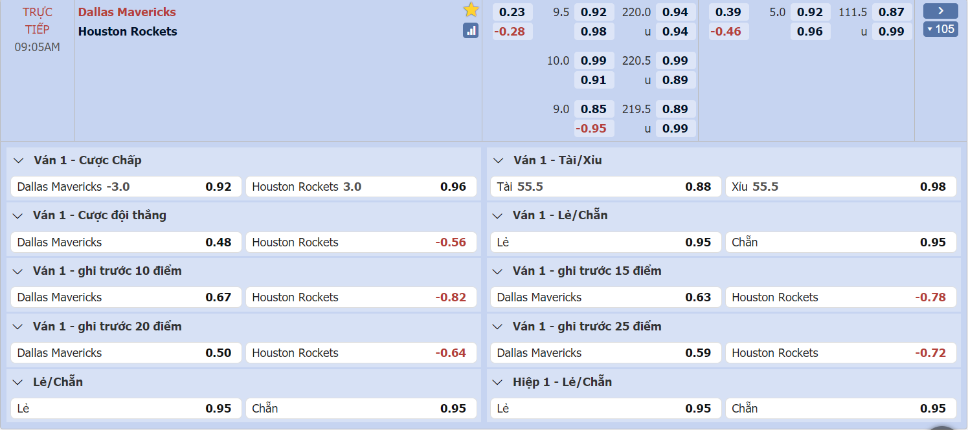Bet Tài 55.5 at 0.88
The image size is (968, 430).
click(606, 187)
